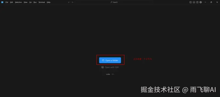This screenshot has height=97, width=220.
Task: Open the File menu
Action: coord(7,2)
